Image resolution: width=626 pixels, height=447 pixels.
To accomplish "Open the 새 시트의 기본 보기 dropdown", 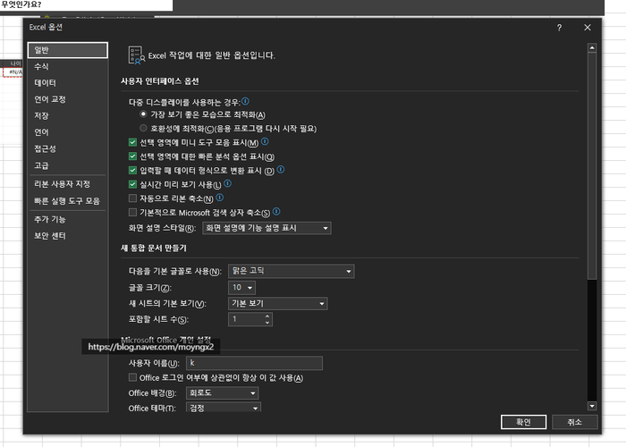I will 277,304.
